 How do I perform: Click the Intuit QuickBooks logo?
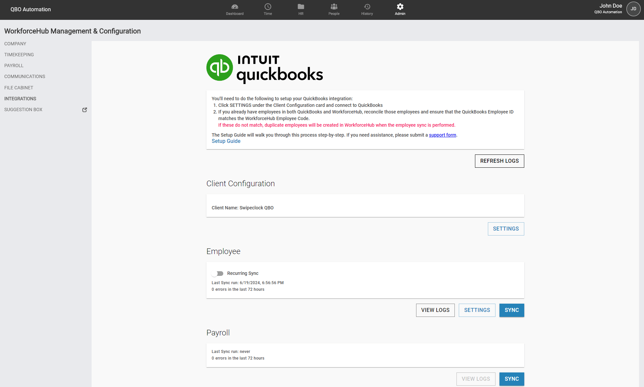click(264, 68)
